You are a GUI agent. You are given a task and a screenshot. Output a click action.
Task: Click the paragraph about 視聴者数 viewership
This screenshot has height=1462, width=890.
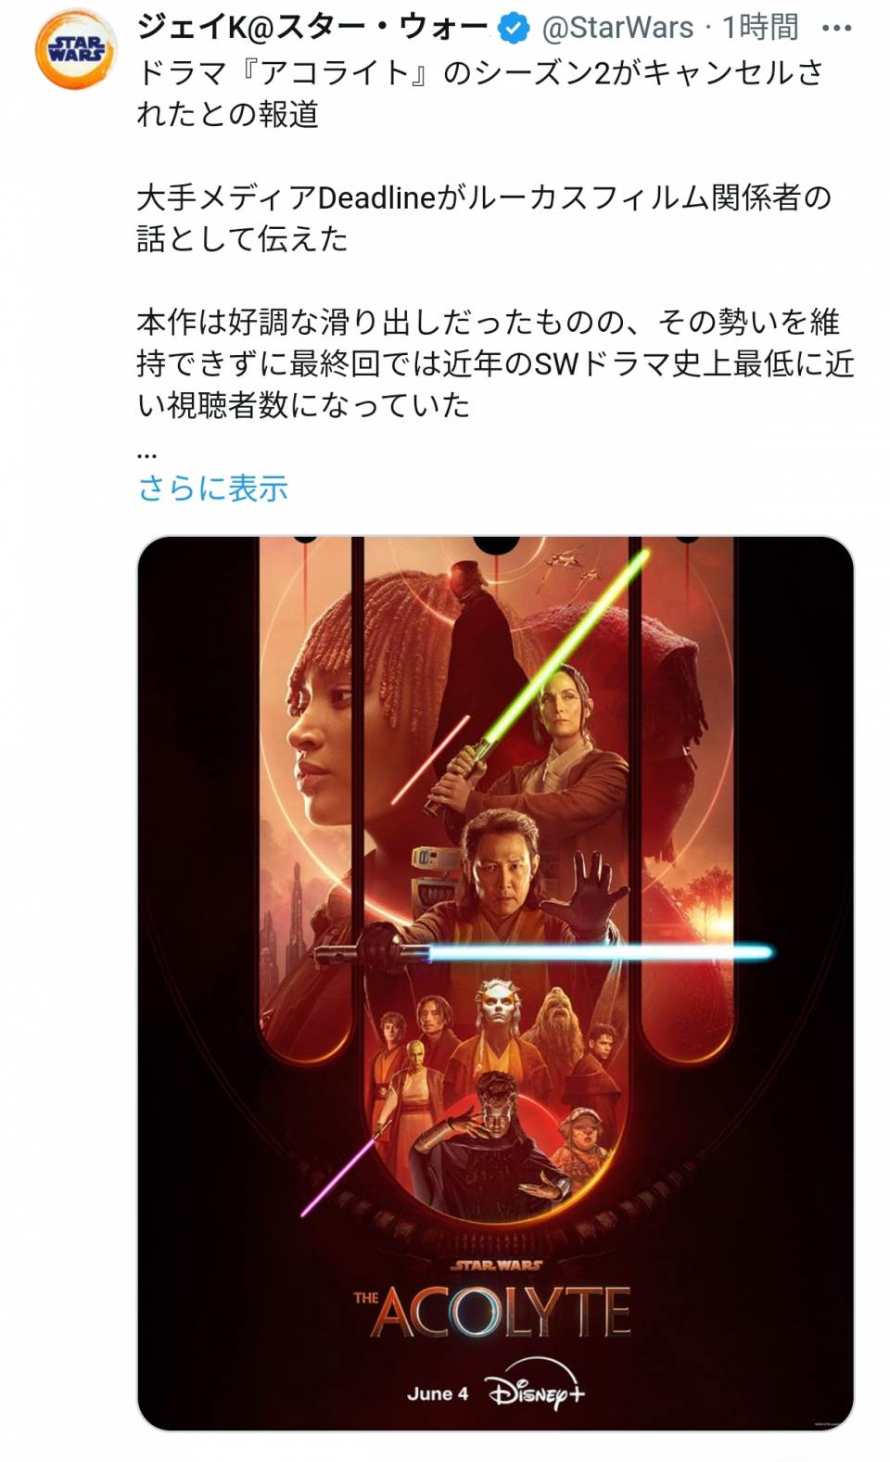click(495, 363)
